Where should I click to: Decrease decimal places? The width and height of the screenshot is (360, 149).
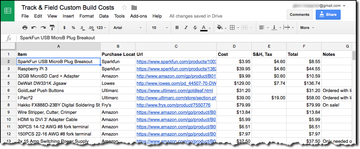(x=82, y=28)
